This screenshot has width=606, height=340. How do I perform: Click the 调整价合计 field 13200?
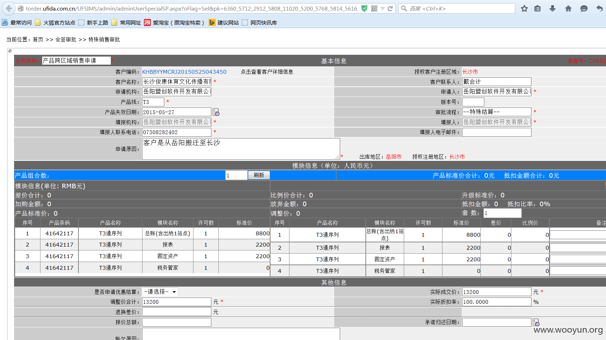pyautogui.click(x=177, y=302)
